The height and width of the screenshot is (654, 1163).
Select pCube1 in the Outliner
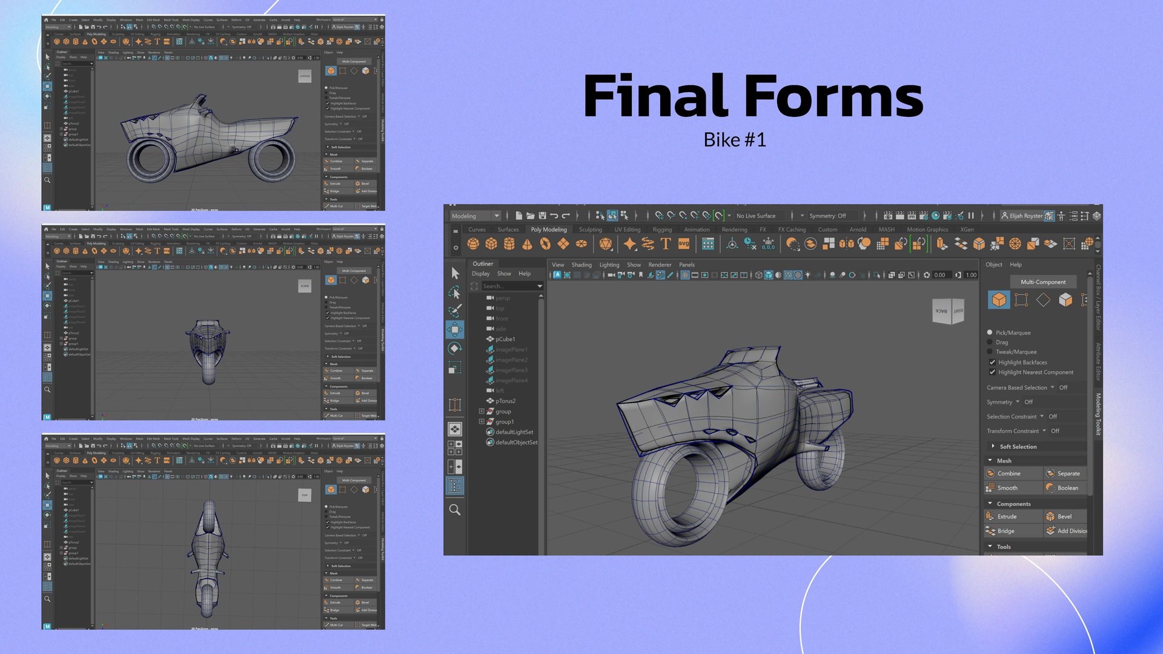505,339
